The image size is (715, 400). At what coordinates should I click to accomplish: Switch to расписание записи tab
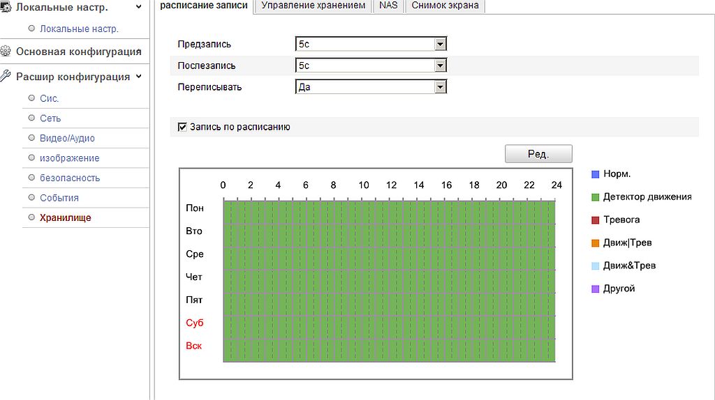(x=204, y=6)
